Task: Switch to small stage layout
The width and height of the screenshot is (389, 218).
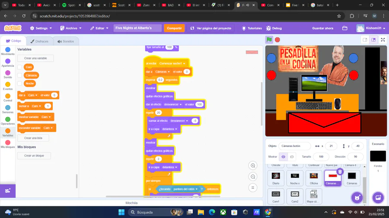Action: click(x=365, y=40)
